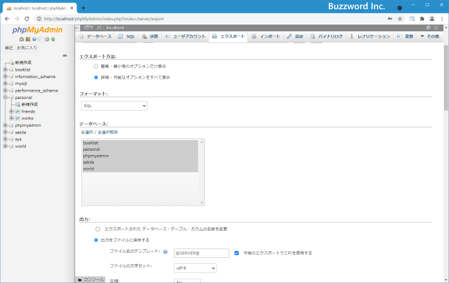Click the file name template input field
This screenshot has width=449, height=283.
tap(202, 253)
